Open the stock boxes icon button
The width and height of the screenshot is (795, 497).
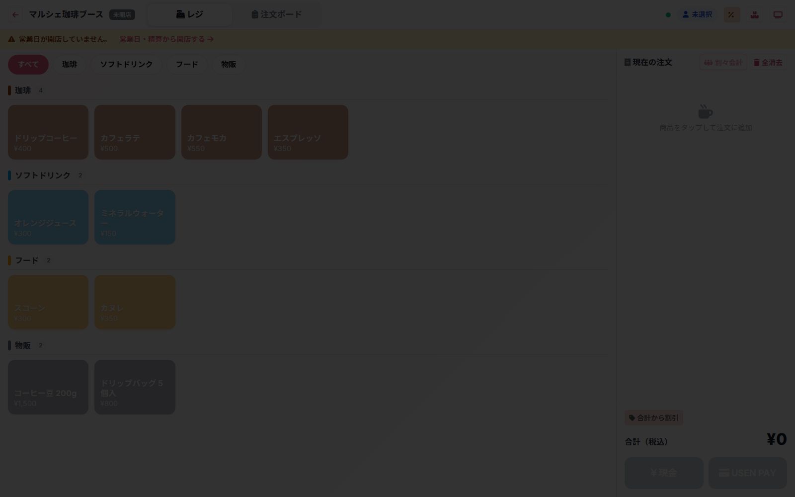(x=755, y=15)
